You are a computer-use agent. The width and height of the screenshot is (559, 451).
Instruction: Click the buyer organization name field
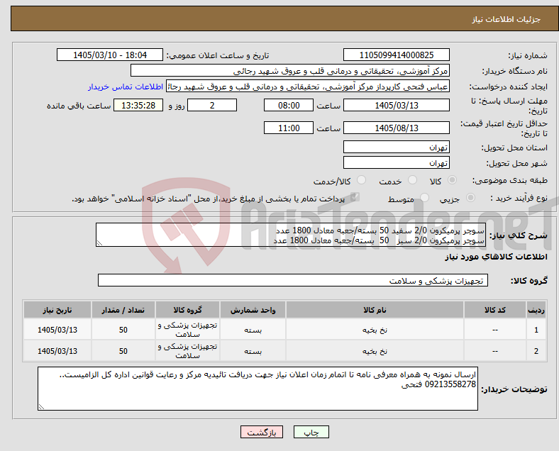[x=290, y=70]
